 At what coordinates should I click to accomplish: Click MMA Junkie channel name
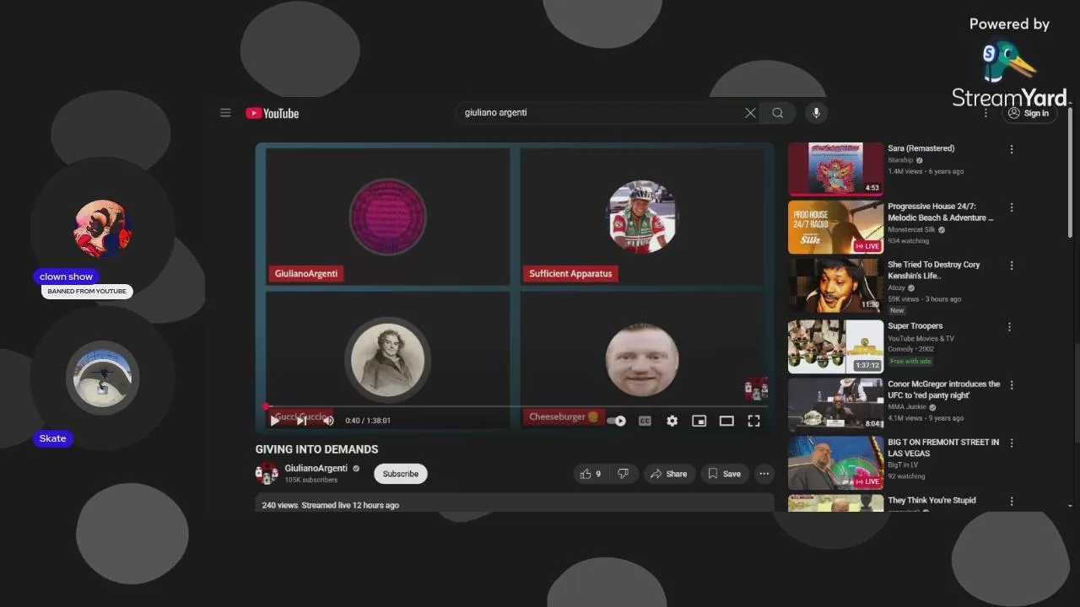coord(907,406)
